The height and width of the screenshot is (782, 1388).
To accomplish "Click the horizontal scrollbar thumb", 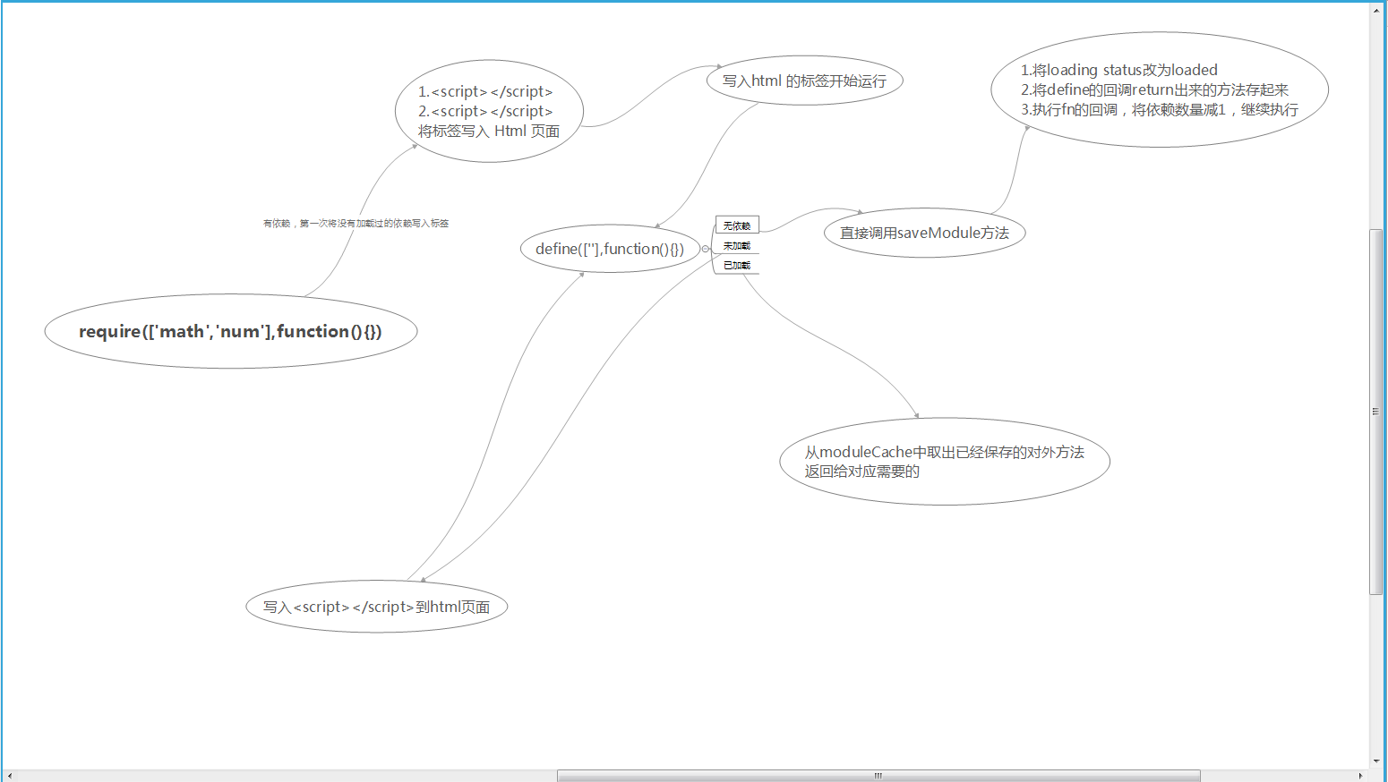I will click(878, 776).
